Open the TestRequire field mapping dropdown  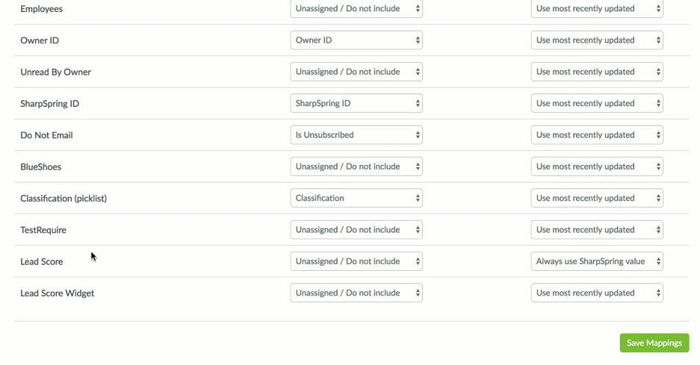click(356, 230)
